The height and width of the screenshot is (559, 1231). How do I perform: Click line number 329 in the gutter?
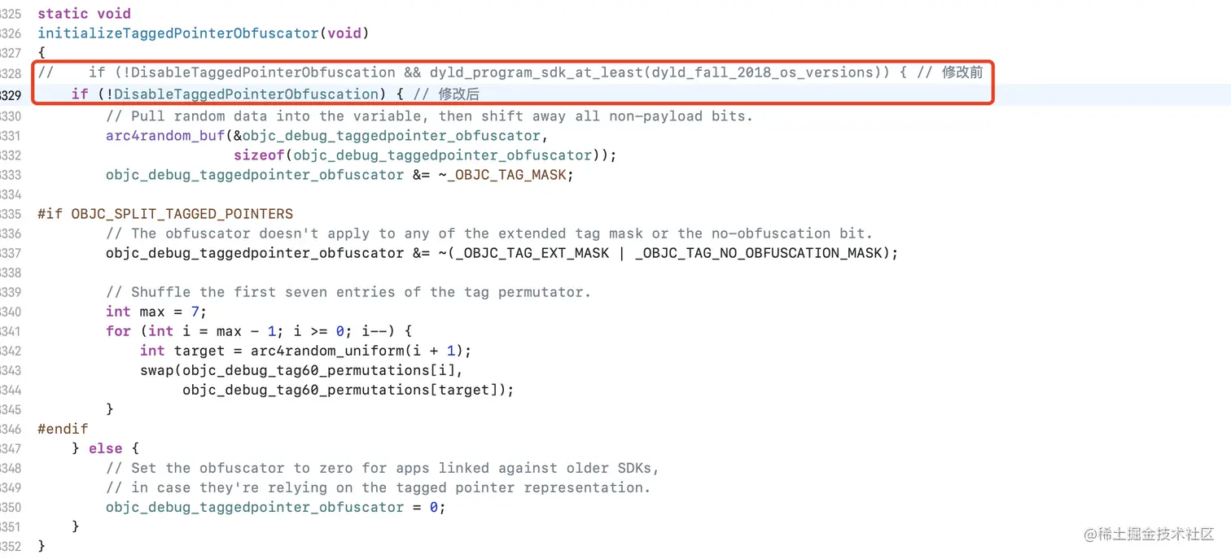pos(11,94)
